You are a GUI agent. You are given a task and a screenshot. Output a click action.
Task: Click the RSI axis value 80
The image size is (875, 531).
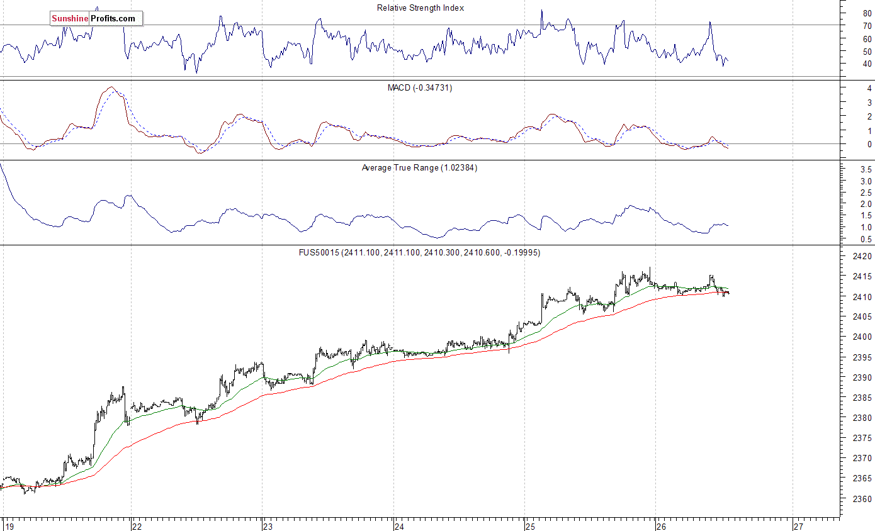pos(867,14)
